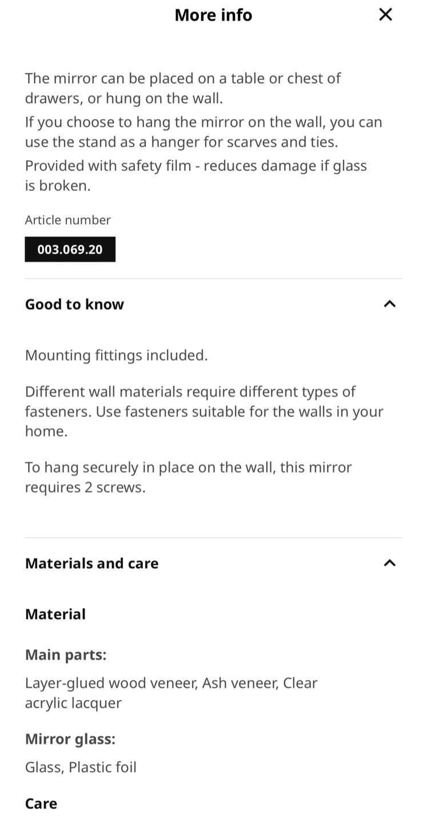Click the Glass, Plastic foil text

point(81,767)
